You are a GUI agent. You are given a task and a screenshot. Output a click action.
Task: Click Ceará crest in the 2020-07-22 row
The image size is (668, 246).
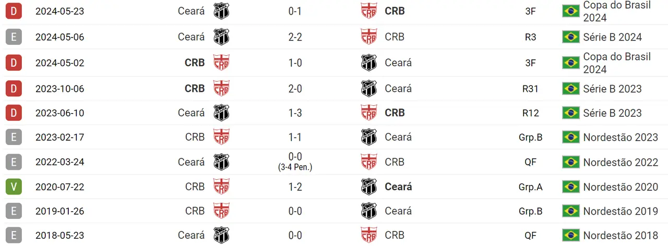pyautogui.click(x=369, y=187)
